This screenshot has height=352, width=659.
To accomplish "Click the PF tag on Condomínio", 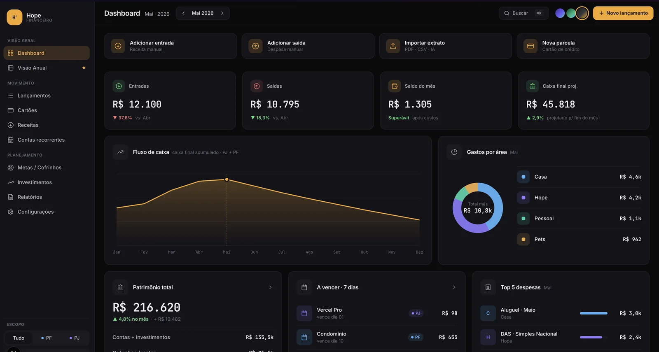I will click(416, 337).
